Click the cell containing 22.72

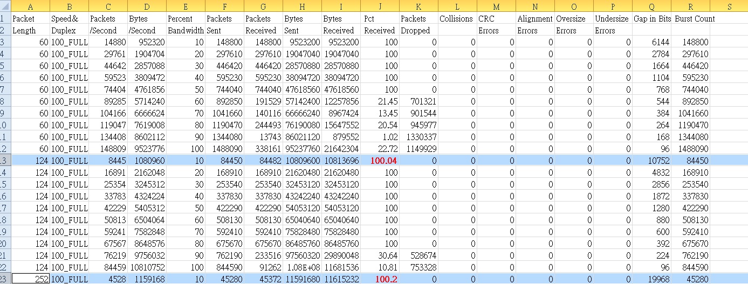point(380,149)
